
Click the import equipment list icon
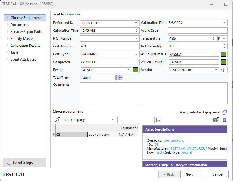coord(216,120)
